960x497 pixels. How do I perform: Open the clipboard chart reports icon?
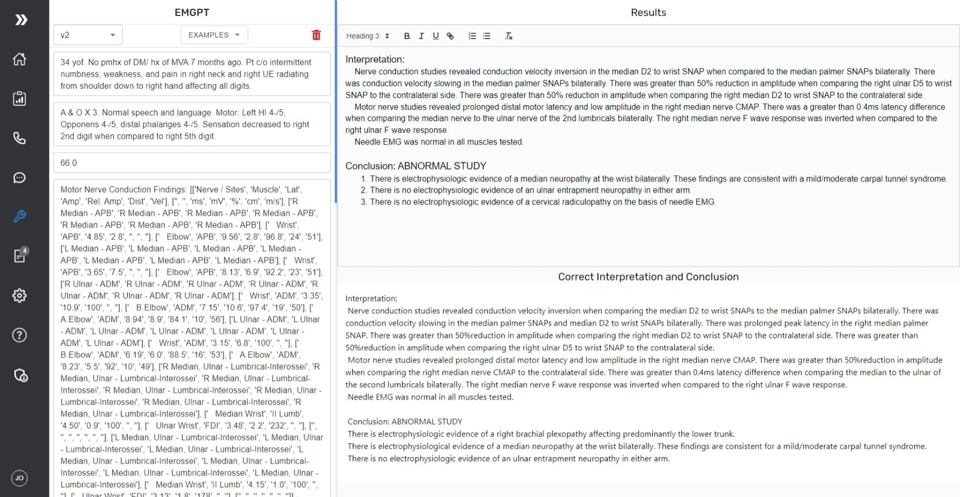[x=20, y=99]
